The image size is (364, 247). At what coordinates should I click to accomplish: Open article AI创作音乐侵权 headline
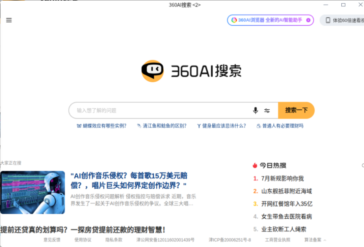click(129, 181)
